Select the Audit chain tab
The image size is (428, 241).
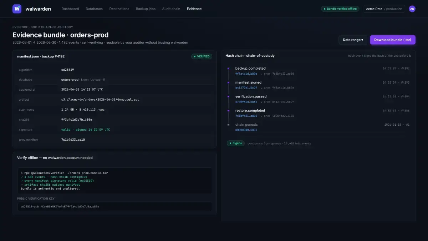pyautogui.click(x=171, y=9)
